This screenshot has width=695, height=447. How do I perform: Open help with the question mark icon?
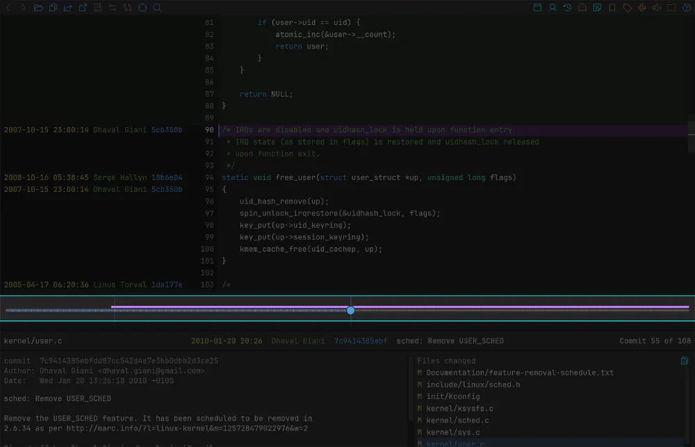tap(687, 8)
